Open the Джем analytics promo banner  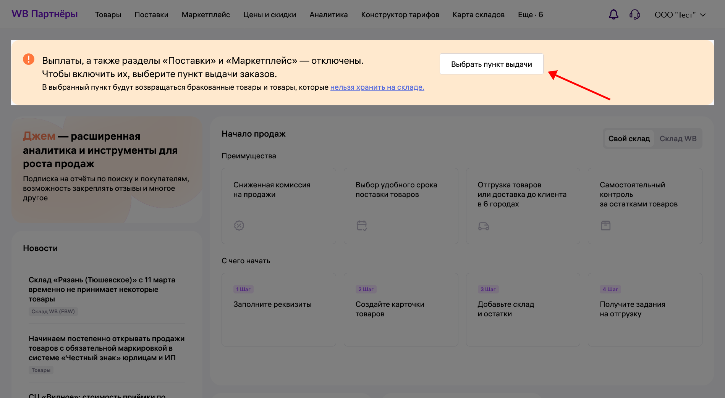pyautogui.click(x=107, y=169)
